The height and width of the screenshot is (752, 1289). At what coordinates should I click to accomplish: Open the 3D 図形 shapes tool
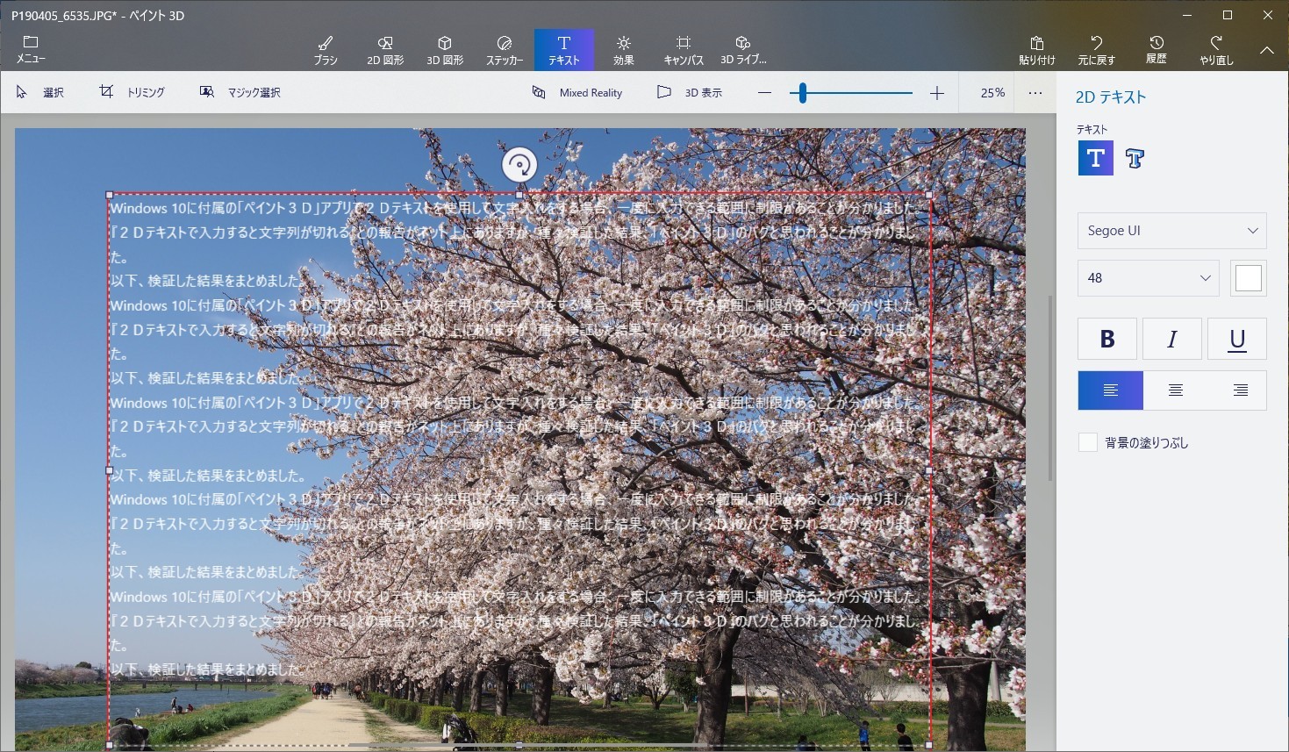click(x=445, y=50)
